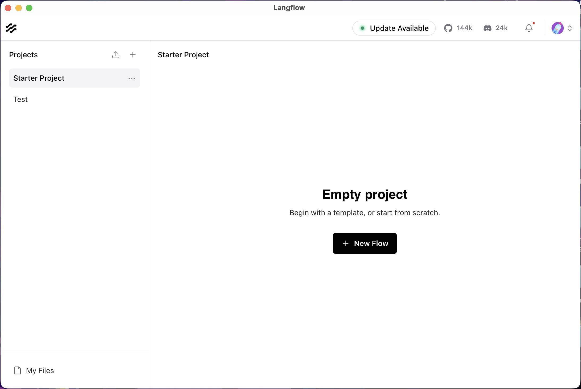The height and width of the screenshot is (389, 581).
Task: Click the Langflow logo icon
Action: 11,28
